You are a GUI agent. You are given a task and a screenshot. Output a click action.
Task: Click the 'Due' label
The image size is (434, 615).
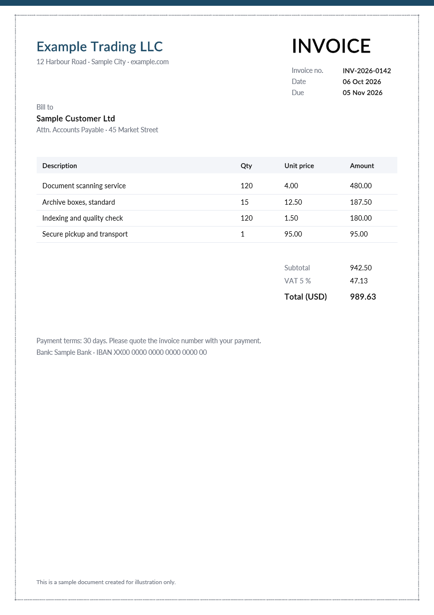pos(298,93)
